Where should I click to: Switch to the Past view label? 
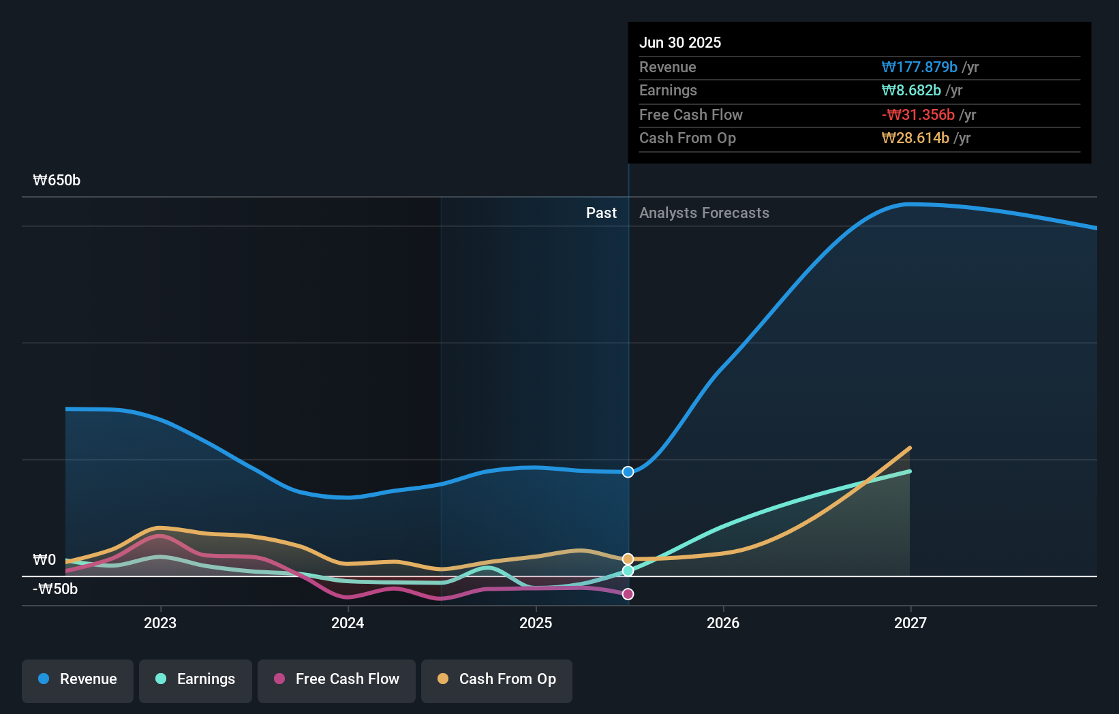(602, 213)
